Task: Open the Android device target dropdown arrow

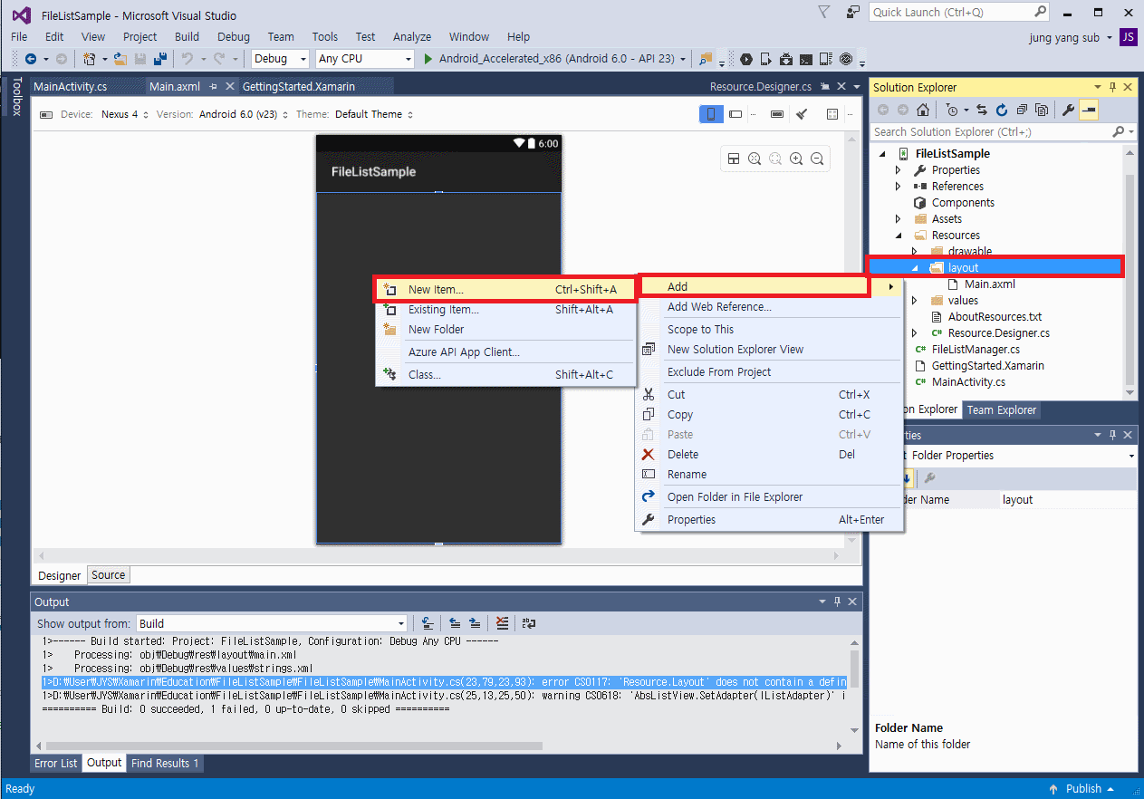Action: pyautogui.click(x=682, y=59)
